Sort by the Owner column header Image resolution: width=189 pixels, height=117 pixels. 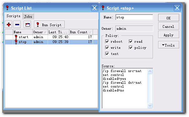click(x=40, y=32)
